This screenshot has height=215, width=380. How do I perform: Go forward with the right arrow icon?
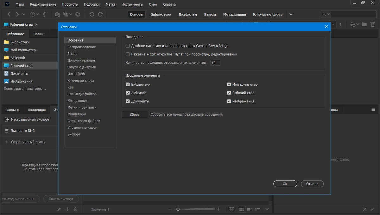pyautogui.click(x=17, y=14)
